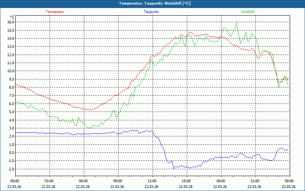
Task: Select the red Temperatur legend label
Action: coord(55,12)
